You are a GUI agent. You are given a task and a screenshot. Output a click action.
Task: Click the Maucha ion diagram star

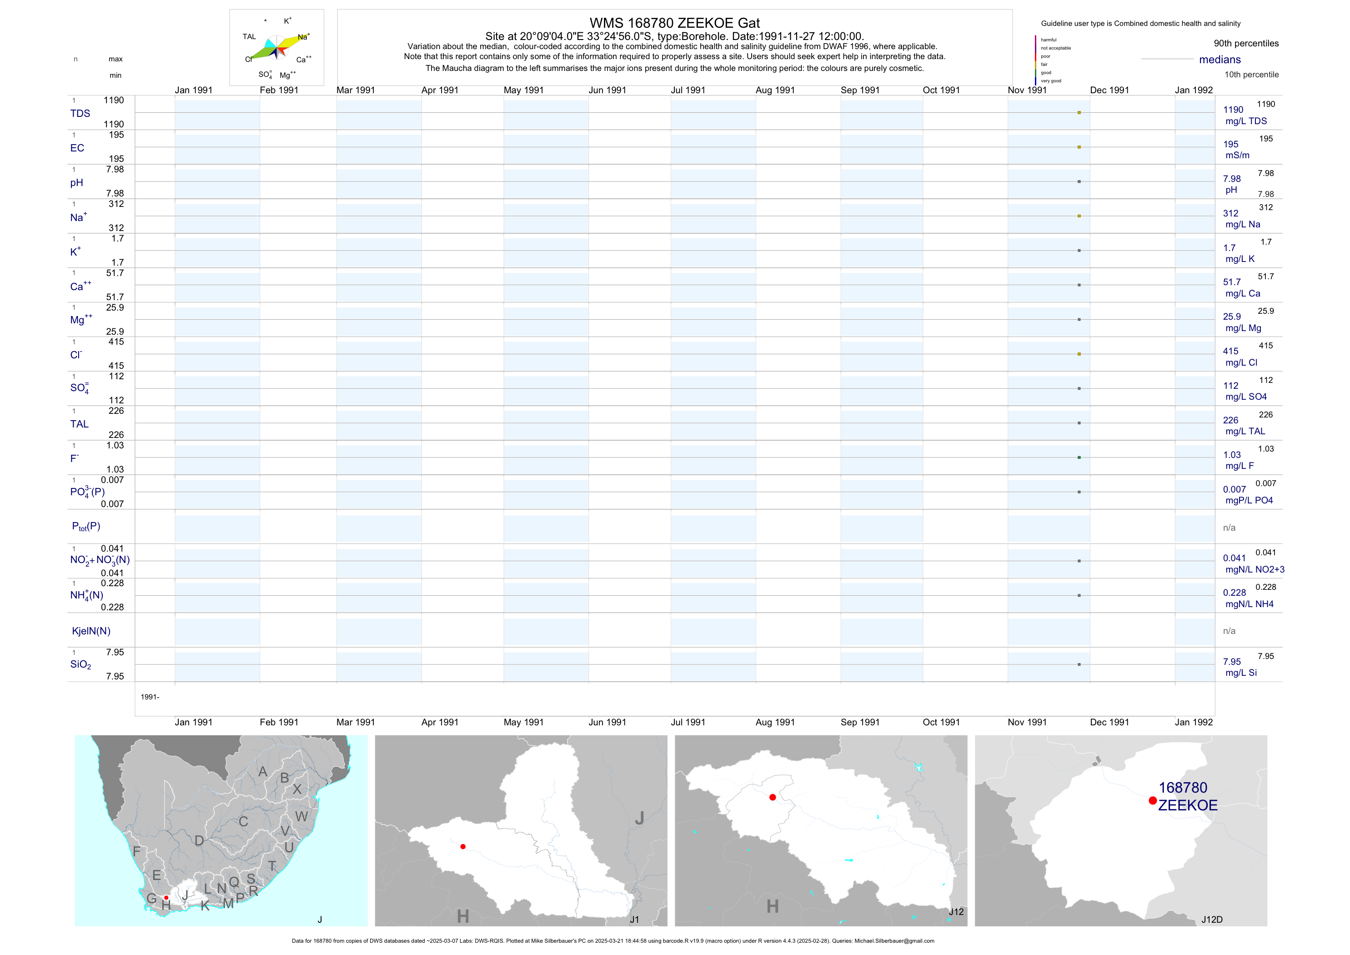pyautogui.click(x=276, y=48)
